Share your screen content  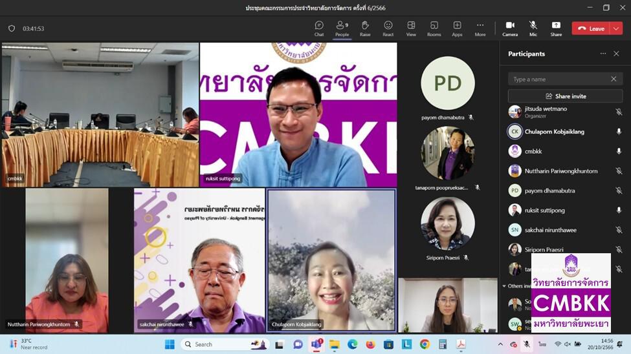point(556,28)
